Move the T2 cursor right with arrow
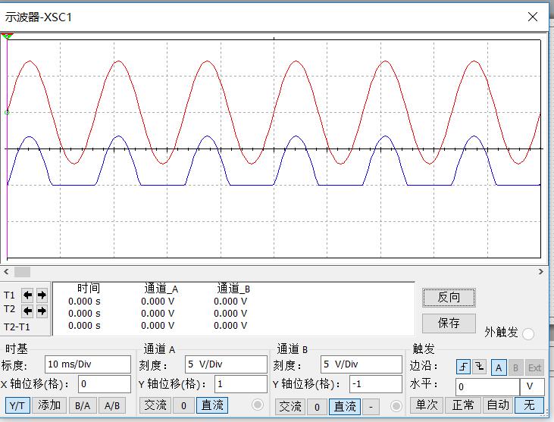The width and height of the screenshot is (554, 422). click(x=42, y=311)
